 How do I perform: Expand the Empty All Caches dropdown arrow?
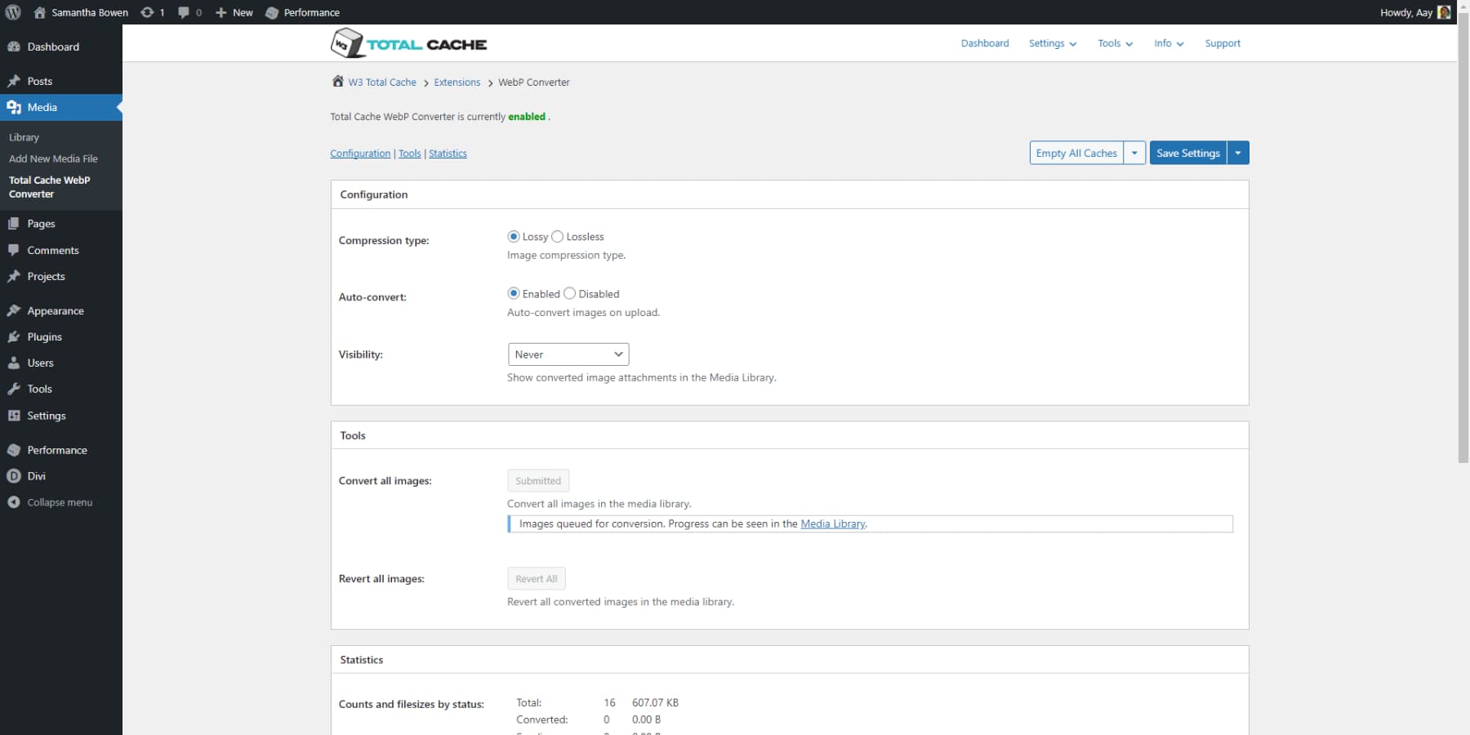(1134, 153)
